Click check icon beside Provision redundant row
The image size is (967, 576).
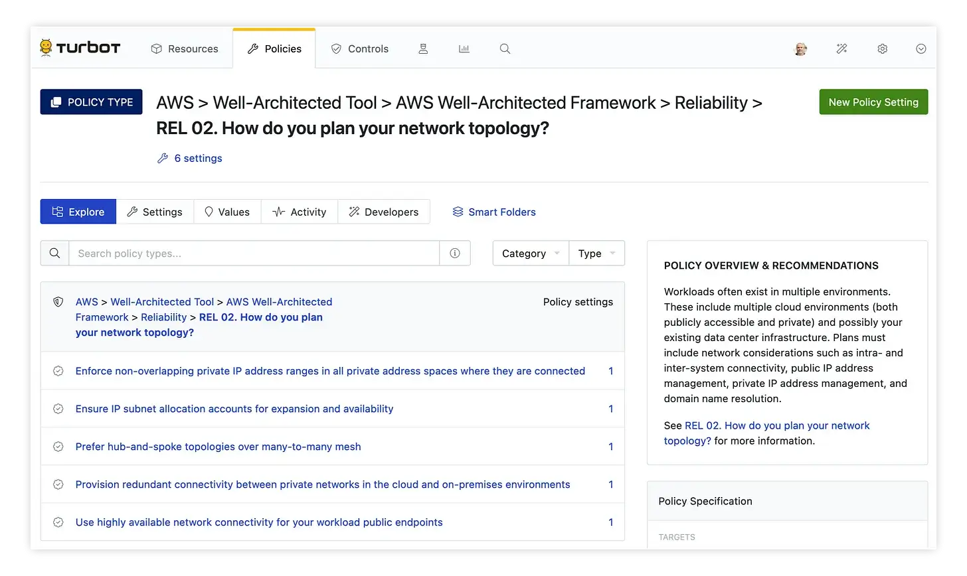(58, 484)
